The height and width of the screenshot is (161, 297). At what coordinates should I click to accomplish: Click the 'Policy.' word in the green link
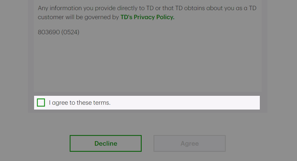166,17
